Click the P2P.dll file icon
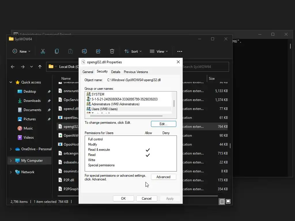Image resolution: width=295 pixels, height=221 pixels. pos(60,180)
